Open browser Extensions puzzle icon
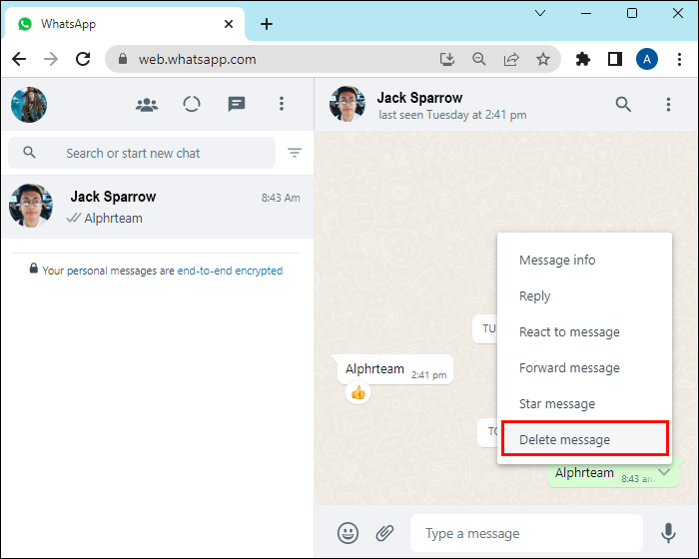The width and height of the screenshot is (699, 559). pyautogui.click(x=582, y=59)
